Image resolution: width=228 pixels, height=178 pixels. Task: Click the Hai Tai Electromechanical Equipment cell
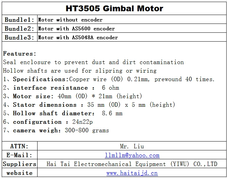(132, 164)
